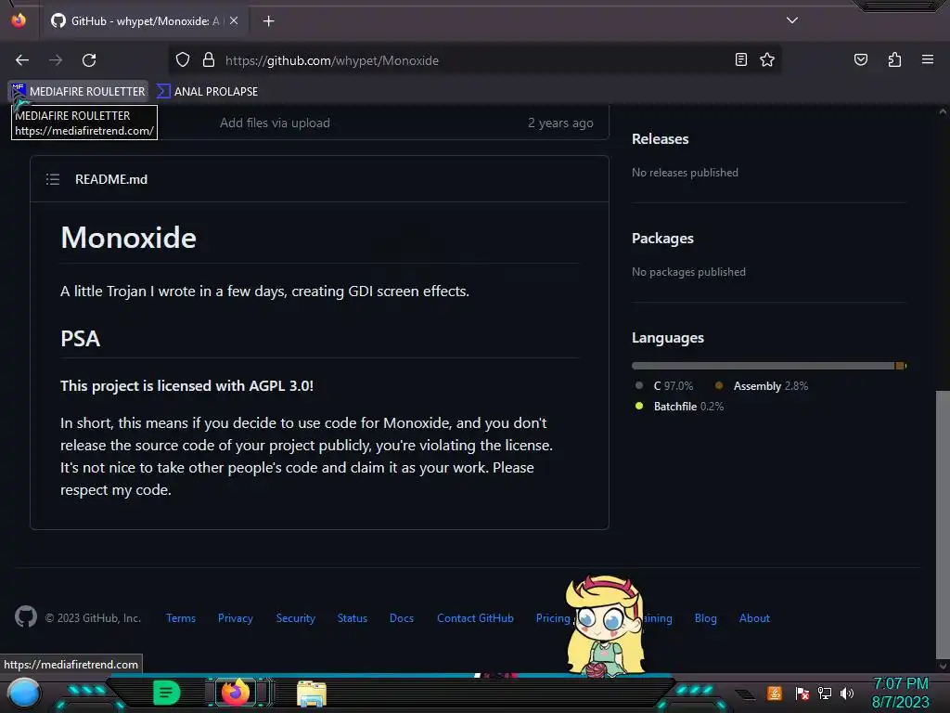This screenshot has height=713, width=950.
Task: Click the orange tray application icon
Action: click(x=775, y=693)
